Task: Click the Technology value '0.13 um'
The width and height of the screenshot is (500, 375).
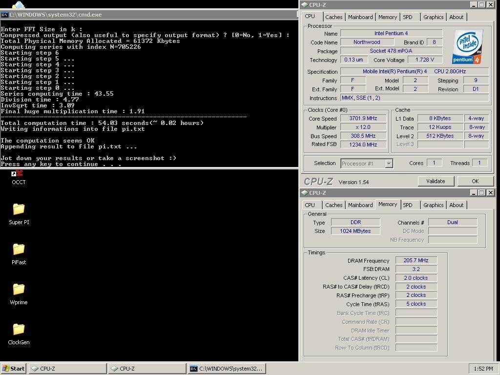Action: tap(354, 60)
